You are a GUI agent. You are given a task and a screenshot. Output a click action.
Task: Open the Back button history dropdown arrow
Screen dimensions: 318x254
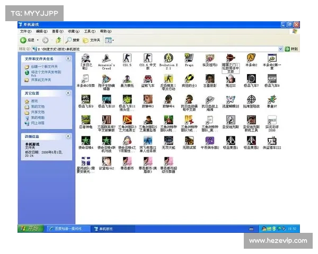[x=38, y=40]
